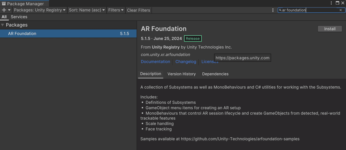Click the ar foundation search field
The height and width of the screenshot is (150, 346).
tap(311, 10)
